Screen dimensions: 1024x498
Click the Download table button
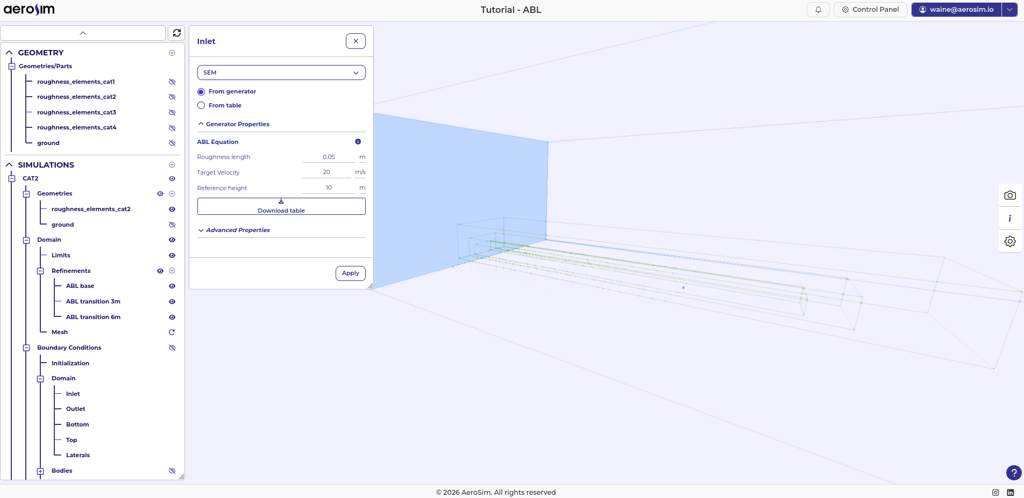point(281,206)
